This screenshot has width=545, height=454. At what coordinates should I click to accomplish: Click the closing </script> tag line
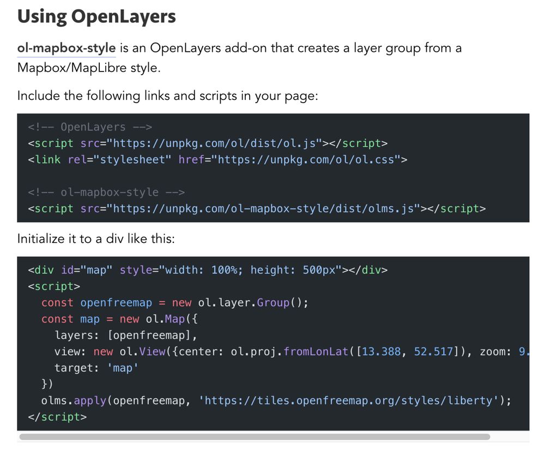point(57,417)
